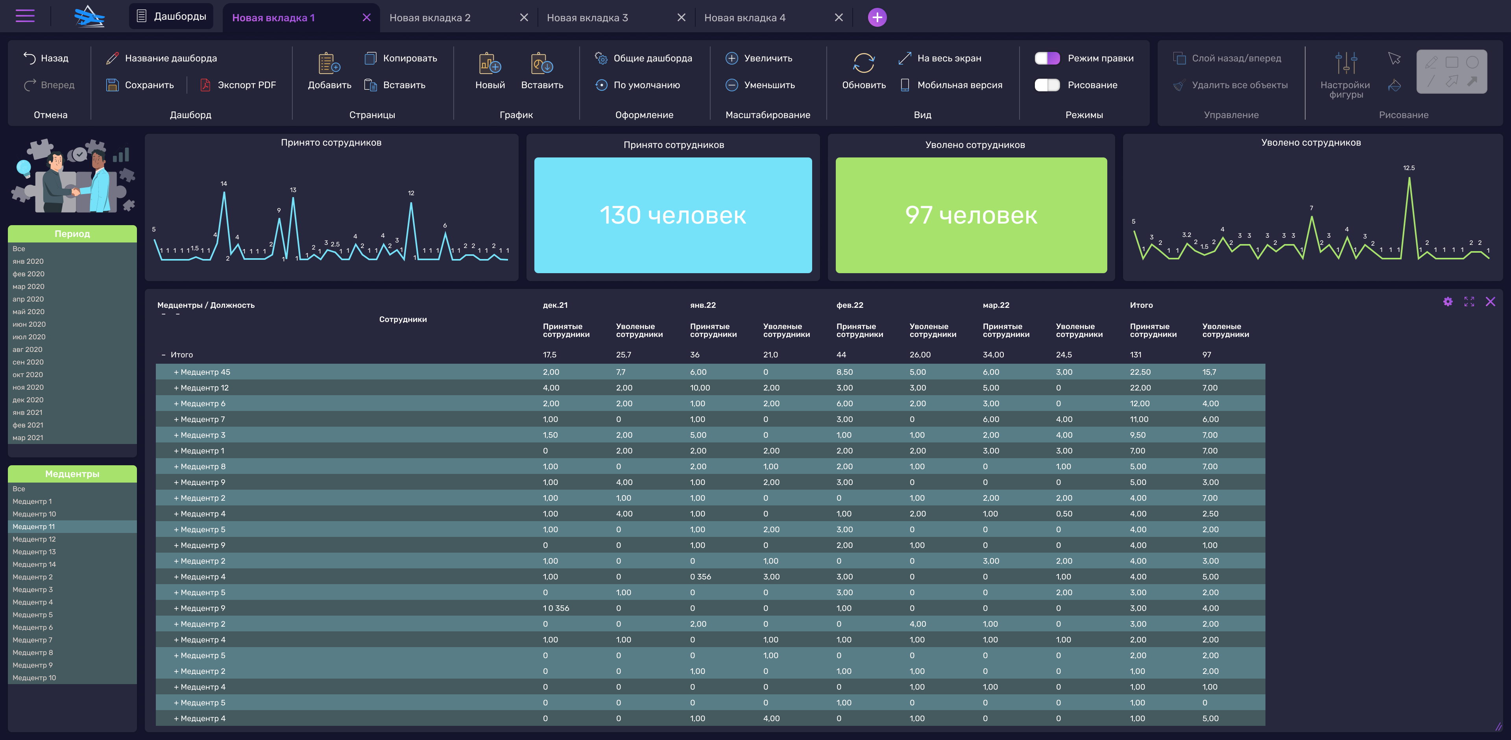Viewport: 1511px width, 740px height.
Task: Open the hamburger menu
Action: pyautogui.click(x=25, y=16)
